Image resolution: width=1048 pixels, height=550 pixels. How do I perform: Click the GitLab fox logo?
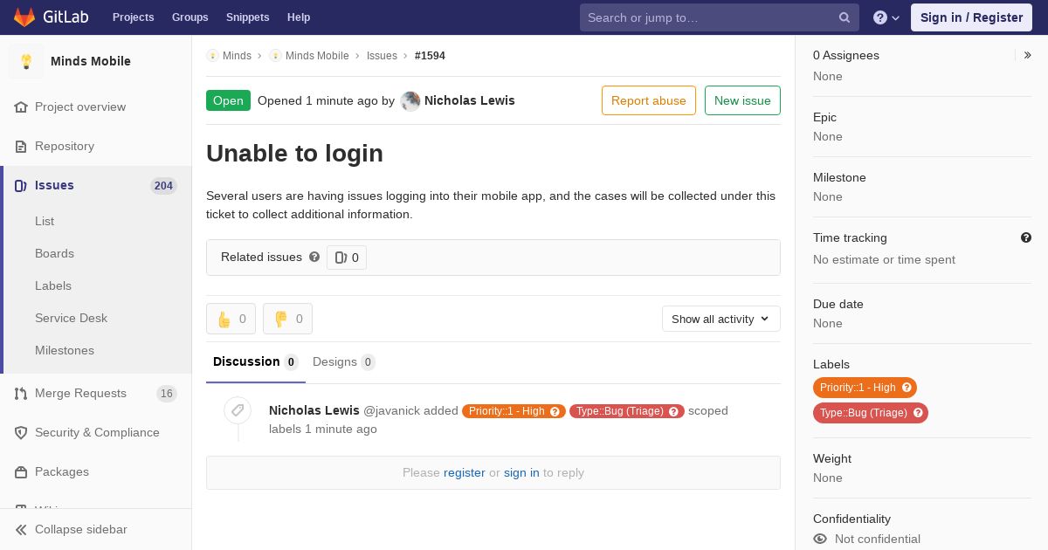point(24,17)
